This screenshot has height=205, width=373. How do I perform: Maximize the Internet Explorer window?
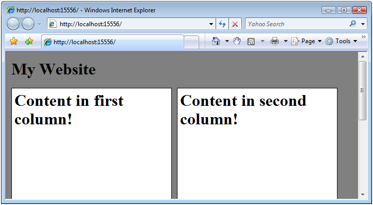tap(344, 10)
